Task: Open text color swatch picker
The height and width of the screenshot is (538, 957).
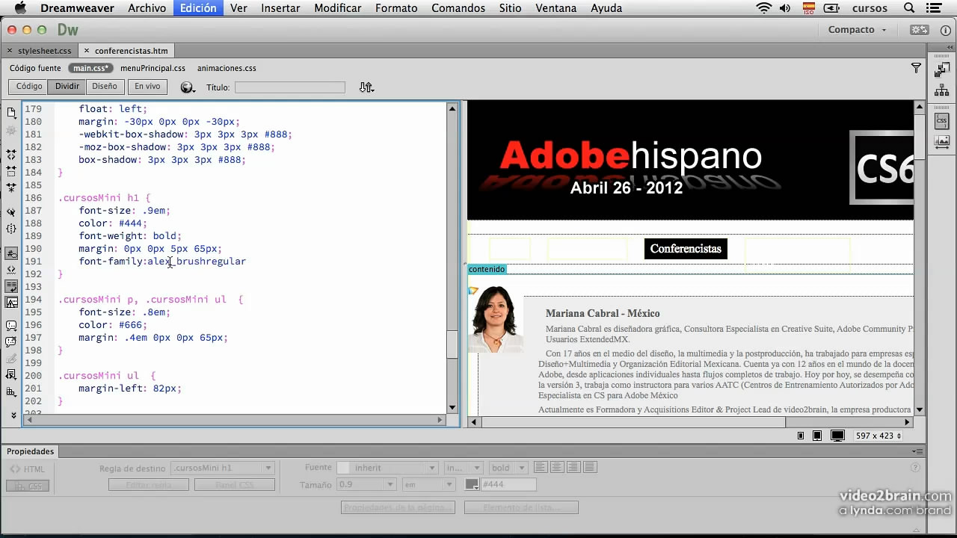Action: point(472,484)
